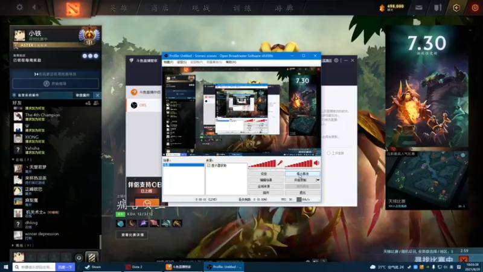Open the ladder match spectate thumbnail
This screenshot has width=483, height=272.
pyautogui.click(x=427, y=180)
